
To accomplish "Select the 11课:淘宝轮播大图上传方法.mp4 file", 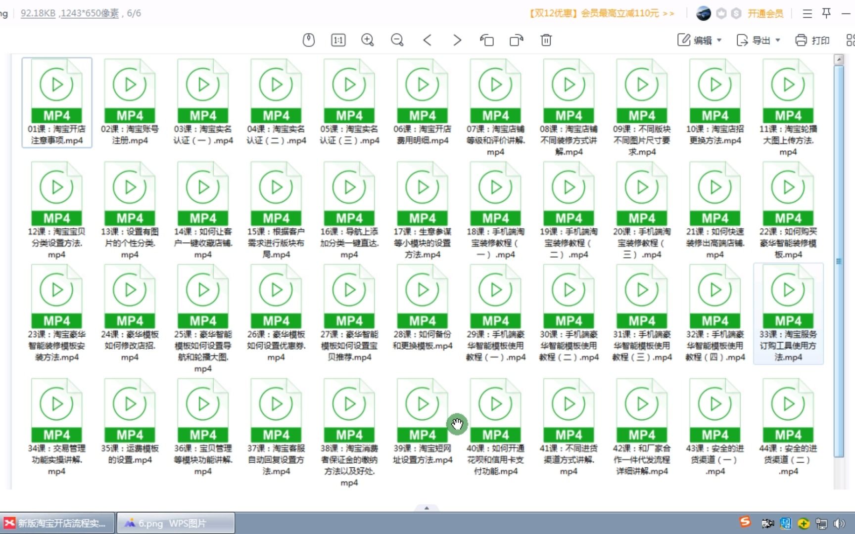I will pos(788,107).
